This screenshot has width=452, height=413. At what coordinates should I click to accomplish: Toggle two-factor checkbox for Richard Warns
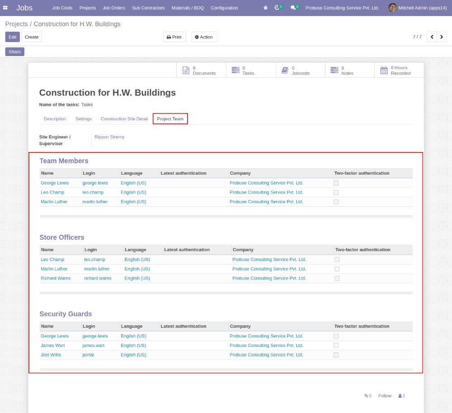point(337,278)
